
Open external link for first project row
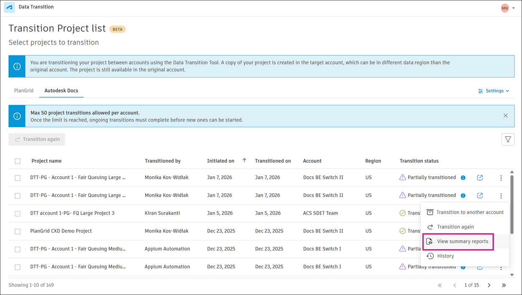click(x=480, y=177)
